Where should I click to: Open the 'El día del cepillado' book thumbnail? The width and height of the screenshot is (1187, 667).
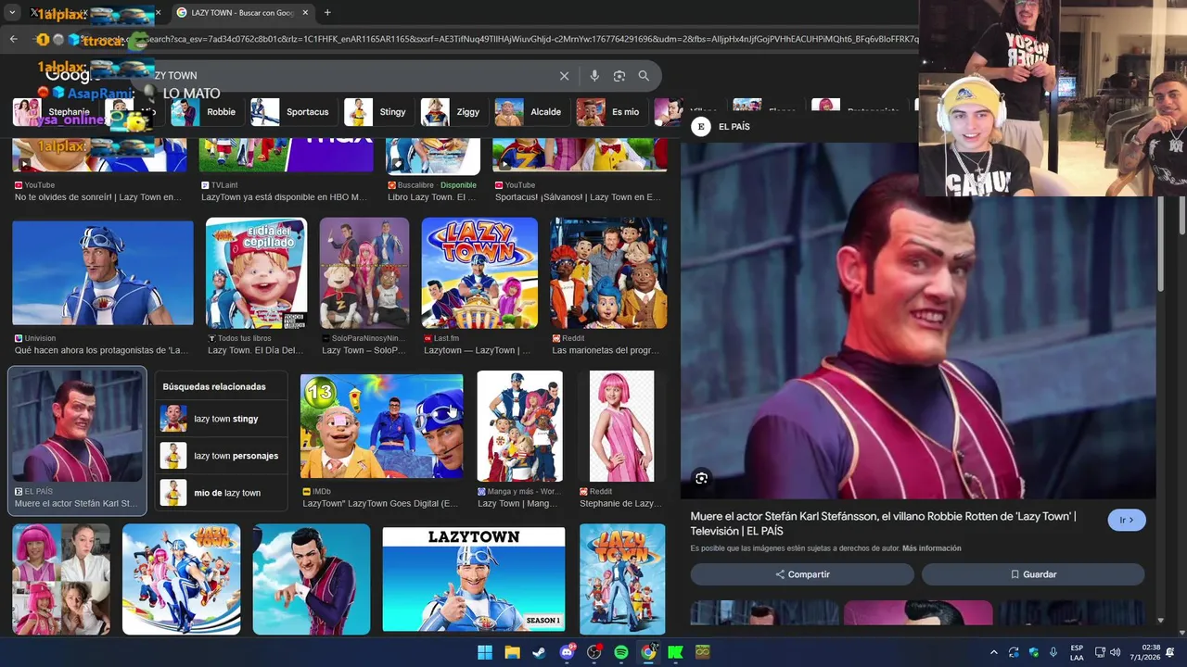(256, 273)
